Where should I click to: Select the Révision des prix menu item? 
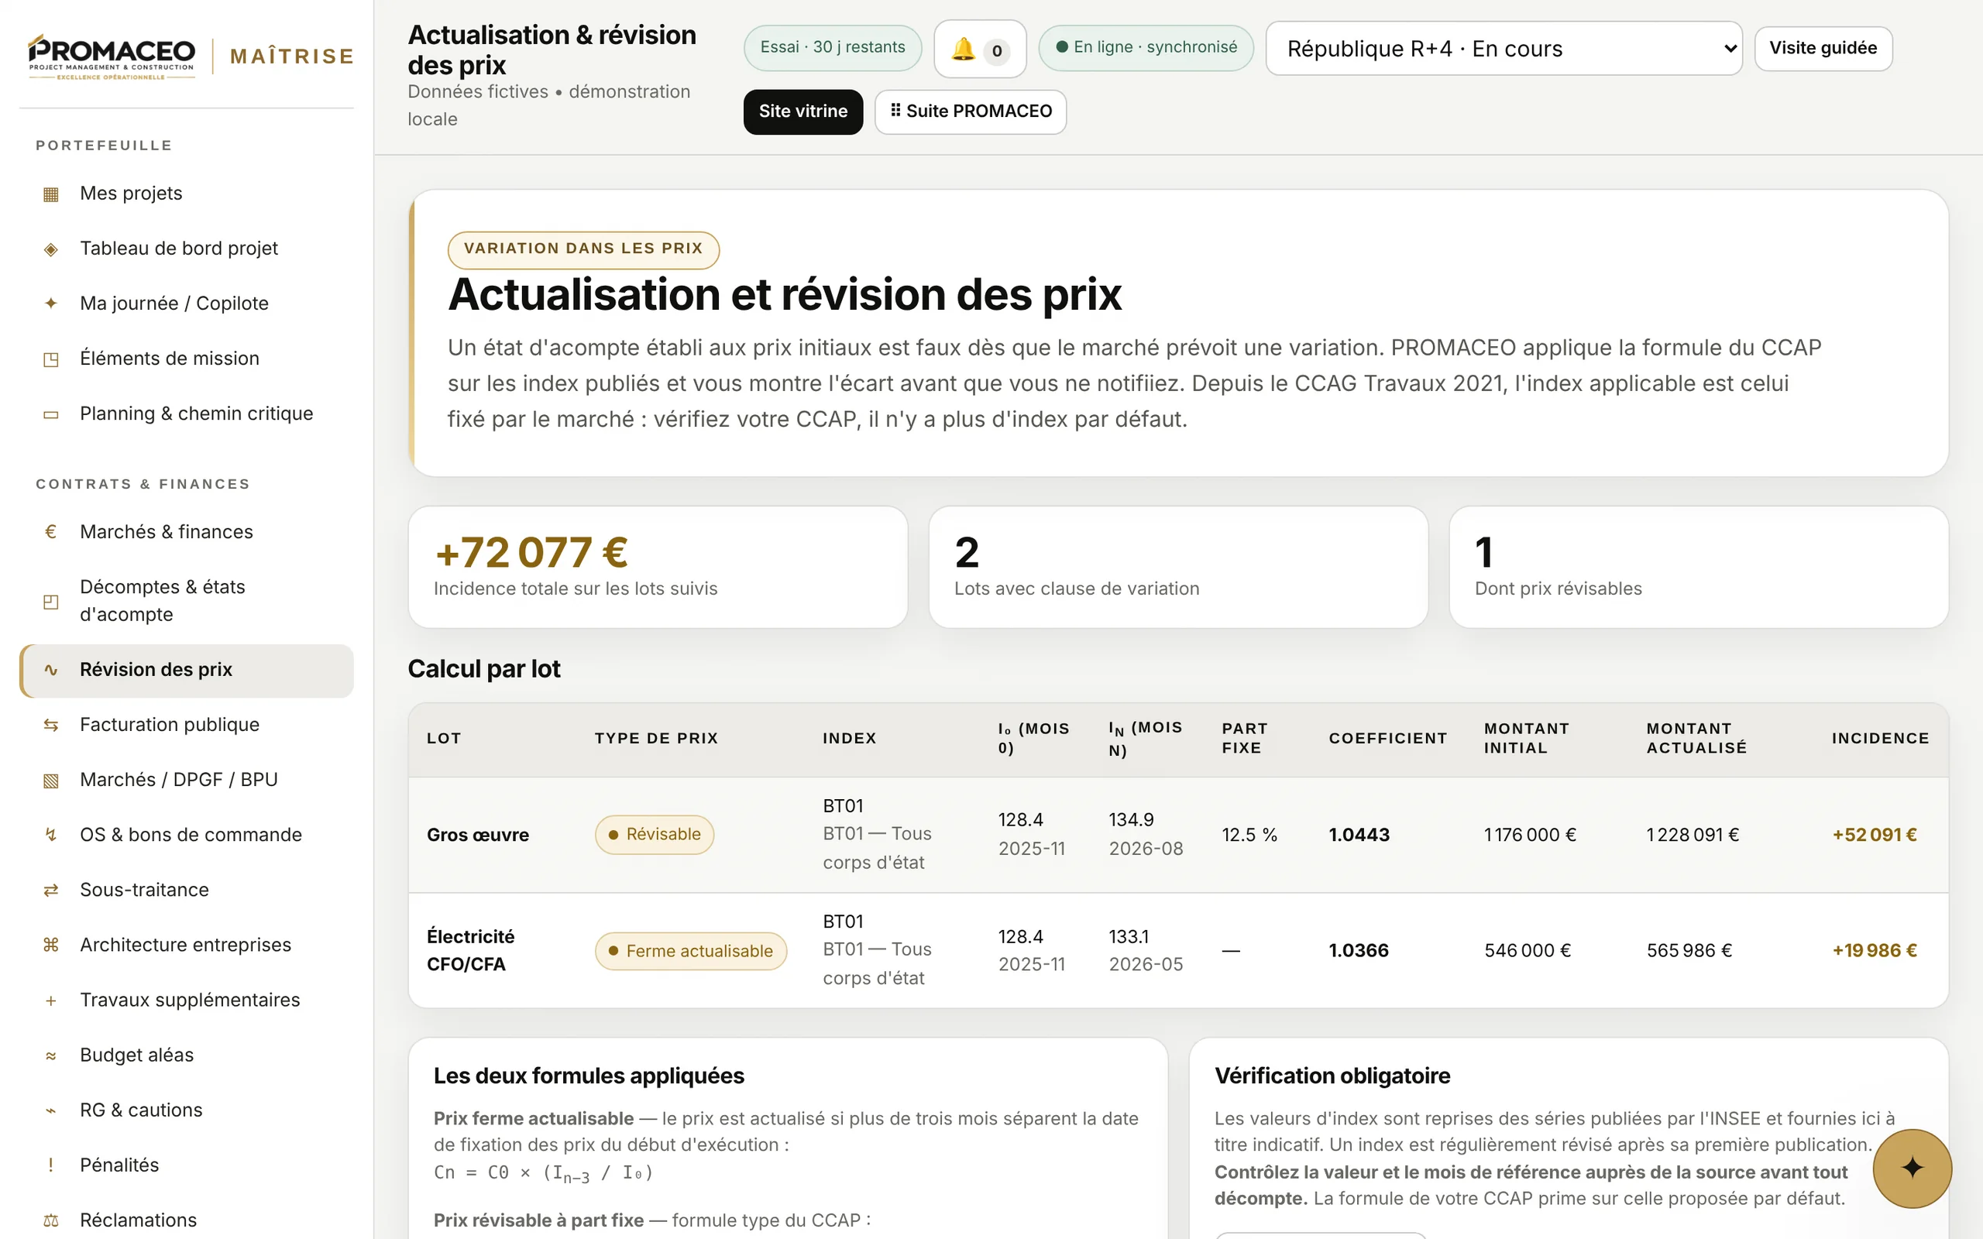coord(187,671)
